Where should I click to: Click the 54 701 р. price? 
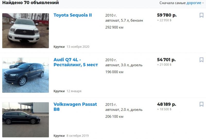point(166,60)
